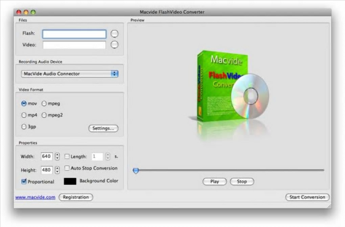The height and width of the screenshot is (227, 345).
Task: Enable Auto Stop Conversion checkbox
Action: pos(67,168)
